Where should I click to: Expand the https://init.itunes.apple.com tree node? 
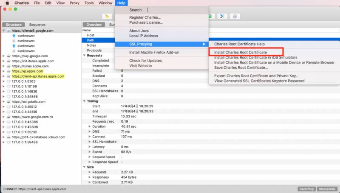coord(3,61)
